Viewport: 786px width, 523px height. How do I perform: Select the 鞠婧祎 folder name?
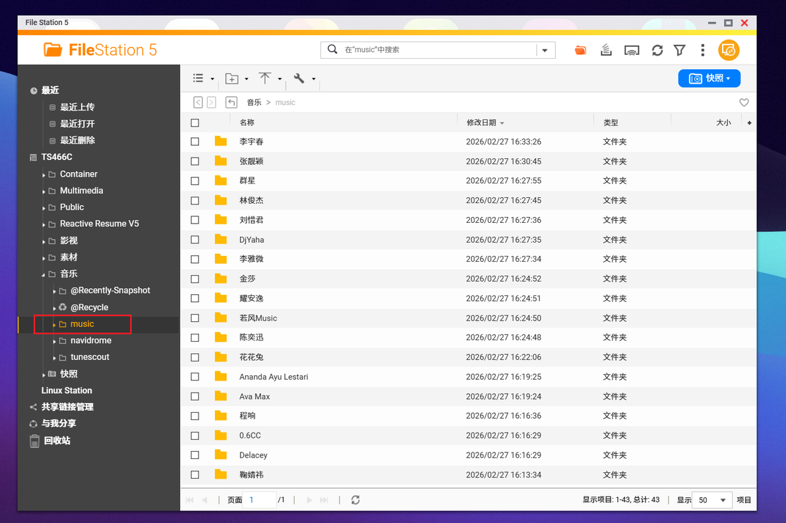[x=251, y=475]
